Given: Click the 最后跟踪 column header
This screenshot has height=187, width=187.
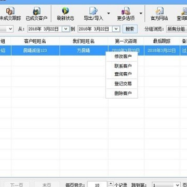Looking at the screenshot, I should pos(162,41).
